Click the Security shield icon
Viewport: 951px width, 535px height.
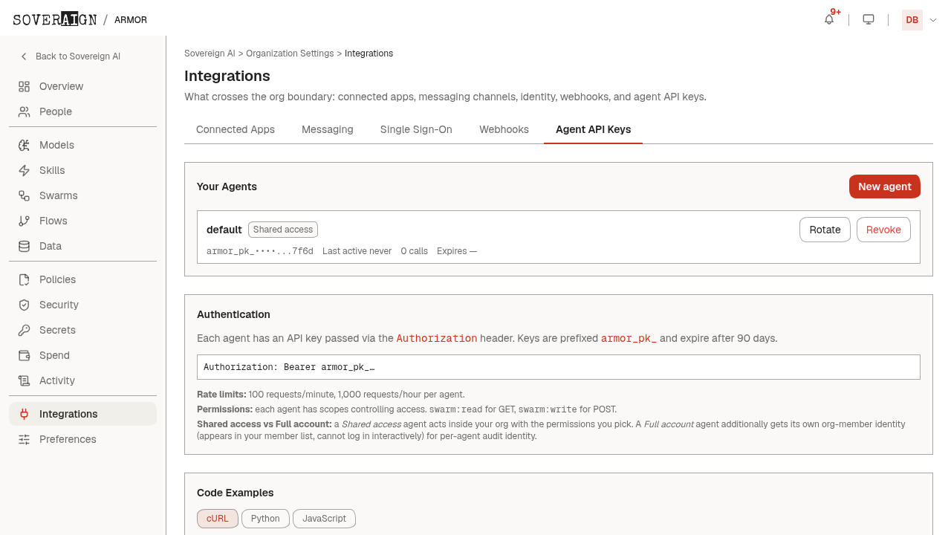[x=25, y=305]
